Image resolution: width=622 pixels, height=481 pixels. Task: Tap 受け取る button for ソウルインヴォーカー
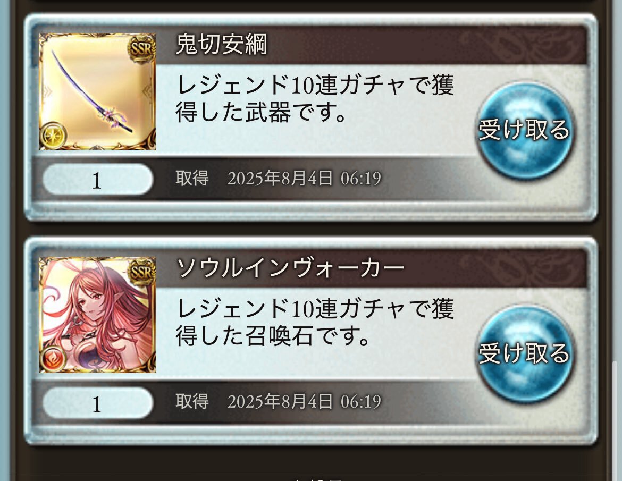click(x=524, y=354)
